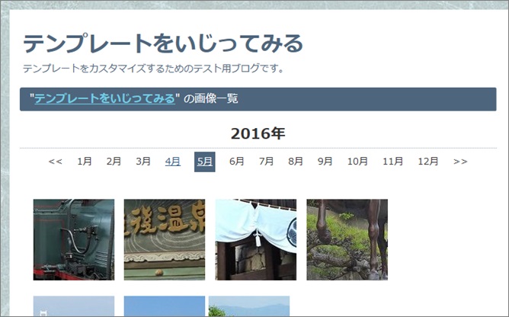This screenshot has height=317, width=509.
Task: Open the 温泉 signboard thumbnail
Action: click(165, 240)
